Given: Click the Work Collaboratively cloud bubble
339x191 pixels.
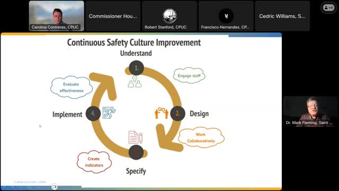Looking at the screenshot, I should coord(201,137).
